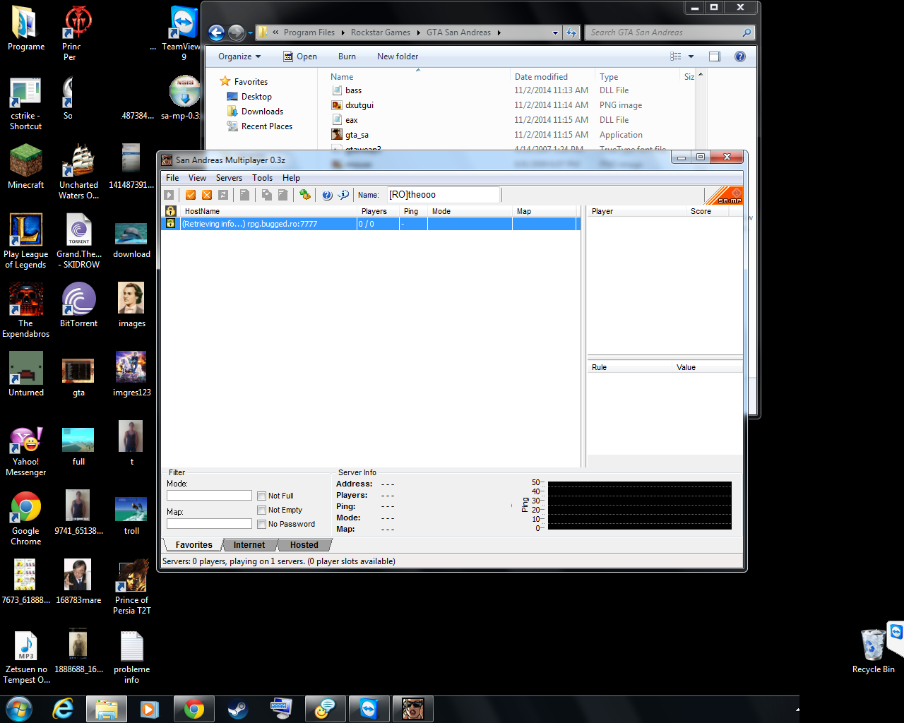The height and width of the screenshot is (723, 904).
Task: Click the blue Help question mark icon
Action: 327,195
